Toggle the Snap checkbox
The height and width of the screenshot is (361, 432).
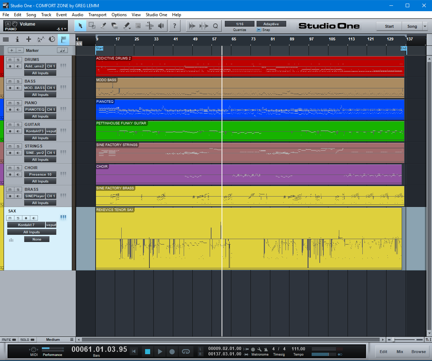pyautogui.click(x=259, y=30)
